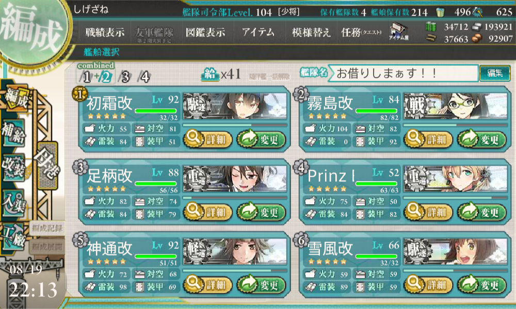This screenshot has height=309, width=516.
Task: Click the 給 fleet resupply icon
Action: tap(210, 75)
